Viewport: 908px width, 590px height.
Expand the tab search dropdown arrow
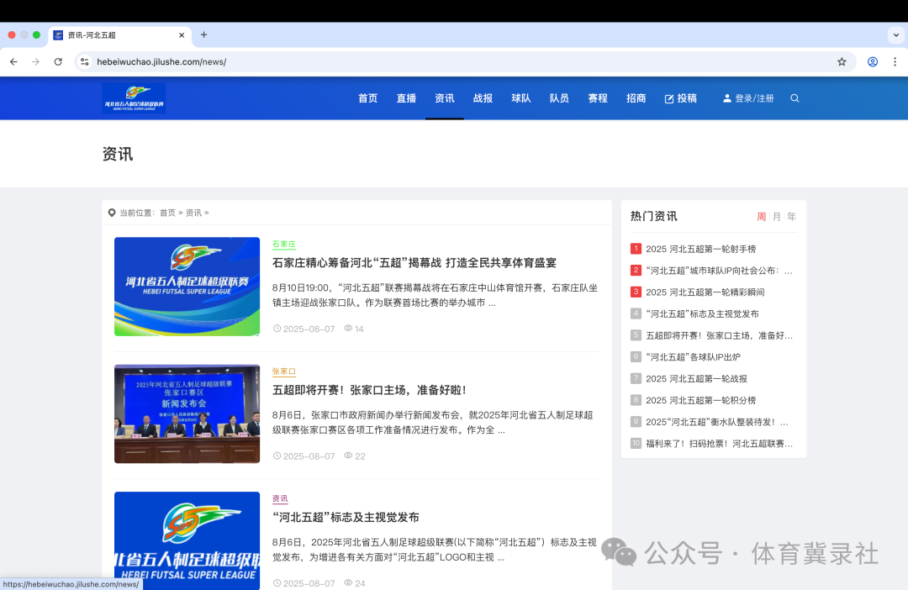click(x=896, y=34)
